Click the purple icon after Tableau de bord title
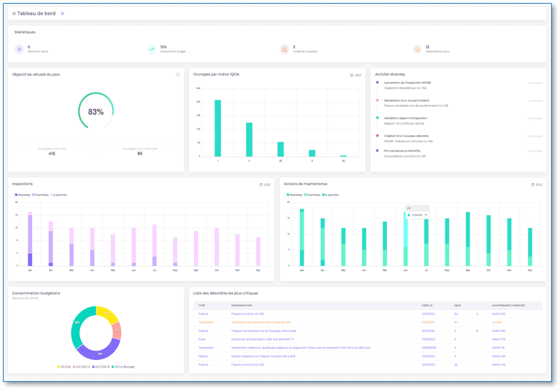 (x=62, y=13)
